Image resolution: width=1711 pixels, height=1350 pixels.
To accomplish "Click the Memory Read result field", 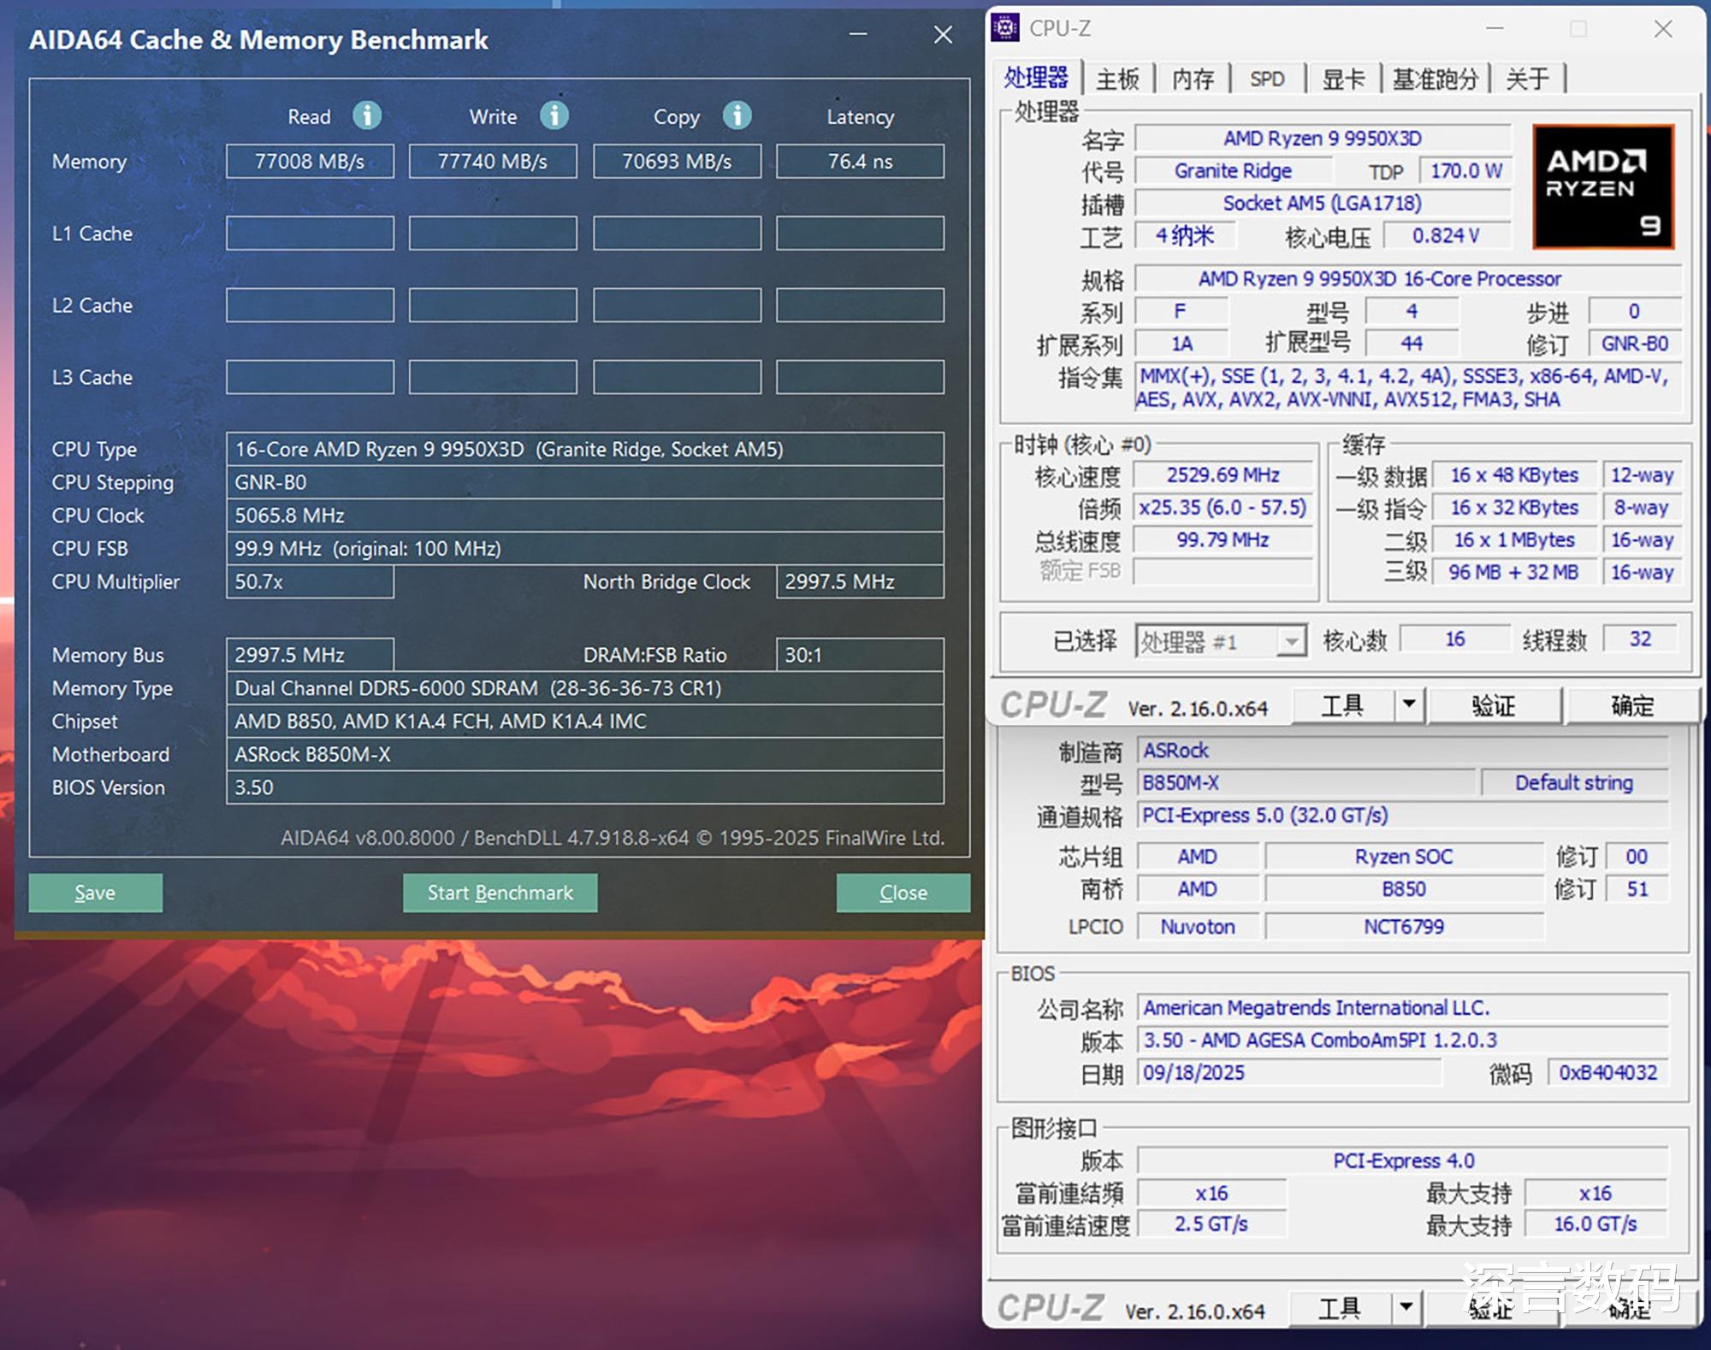I will [x=310, y=162].
